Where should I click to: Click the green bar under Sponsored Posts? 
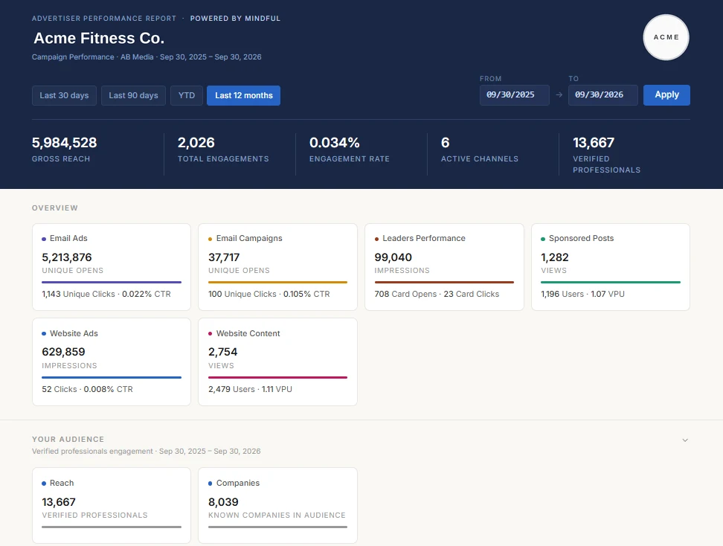click(611, 282)
